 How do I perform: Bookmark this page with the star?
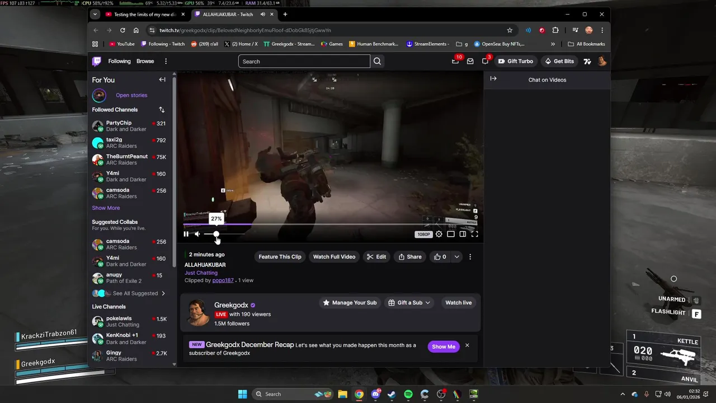click(x=510, y=30)
